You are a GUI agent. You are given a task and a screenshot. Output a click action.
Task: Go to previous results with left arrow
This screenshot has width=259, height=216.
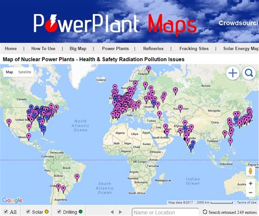coord(112,212)
